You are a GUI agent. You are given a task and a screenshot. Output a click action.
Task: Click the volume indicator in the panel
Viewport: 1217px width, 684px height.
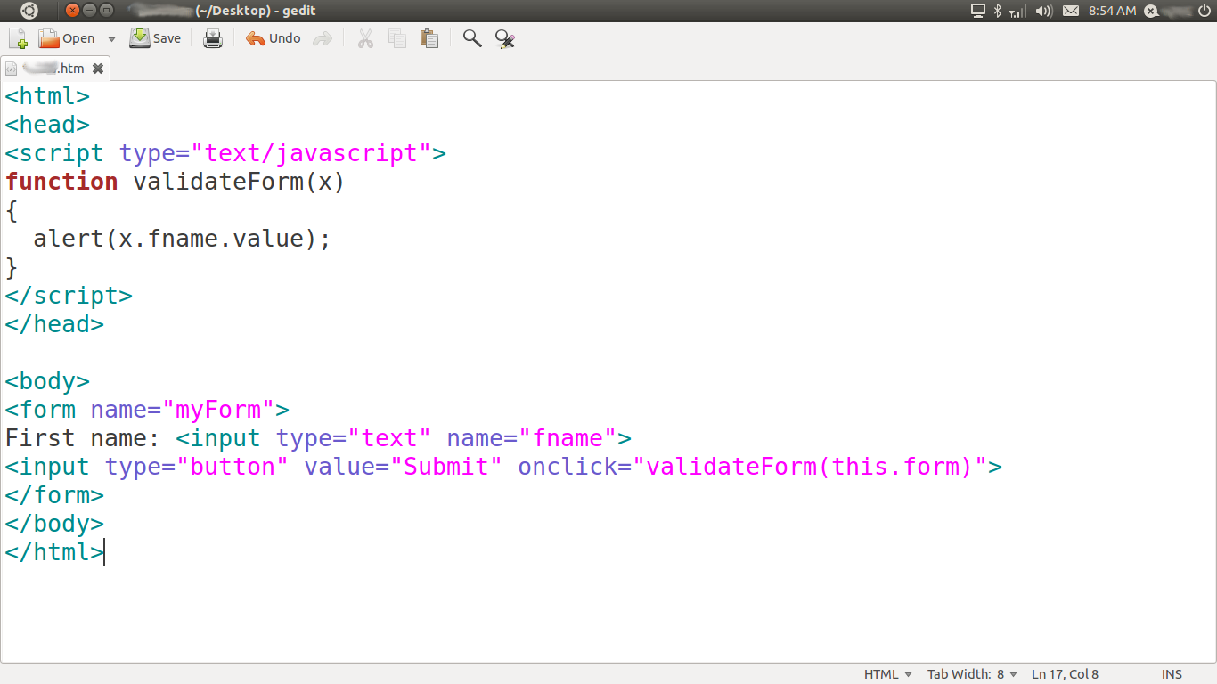coord(1044,11)
